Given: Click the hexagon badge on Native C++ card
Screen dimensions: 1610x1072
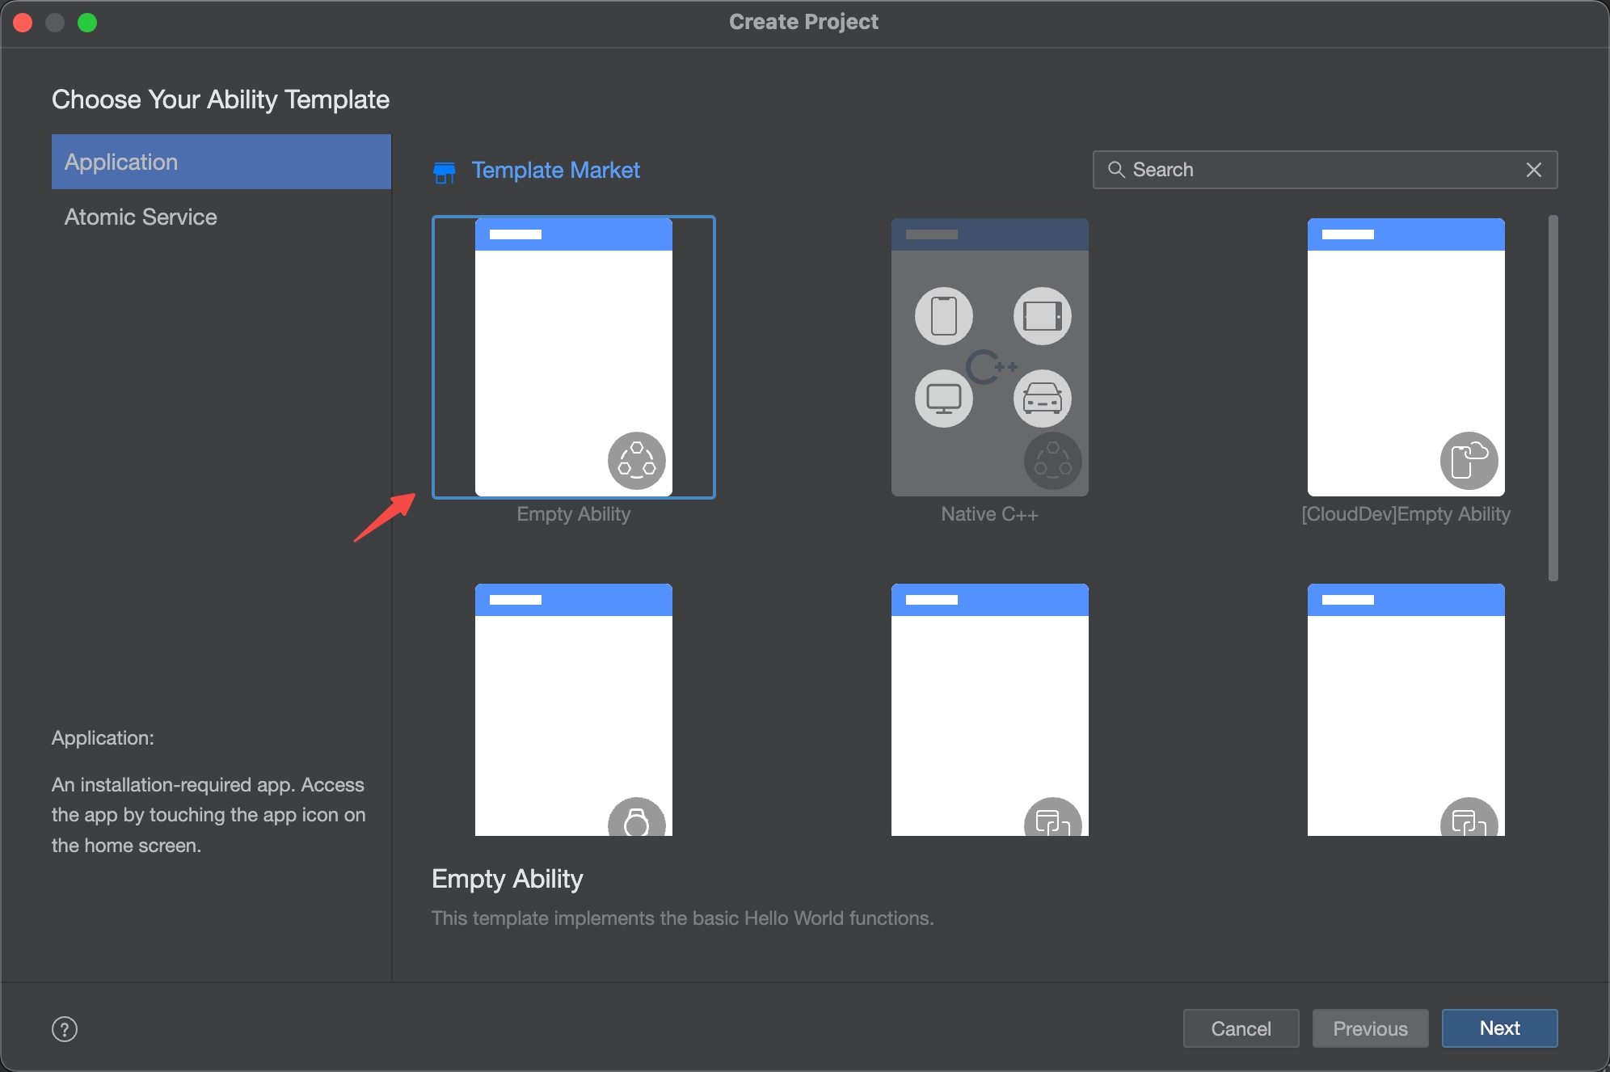Looking at the screenshot, I should coord(1052,461).
